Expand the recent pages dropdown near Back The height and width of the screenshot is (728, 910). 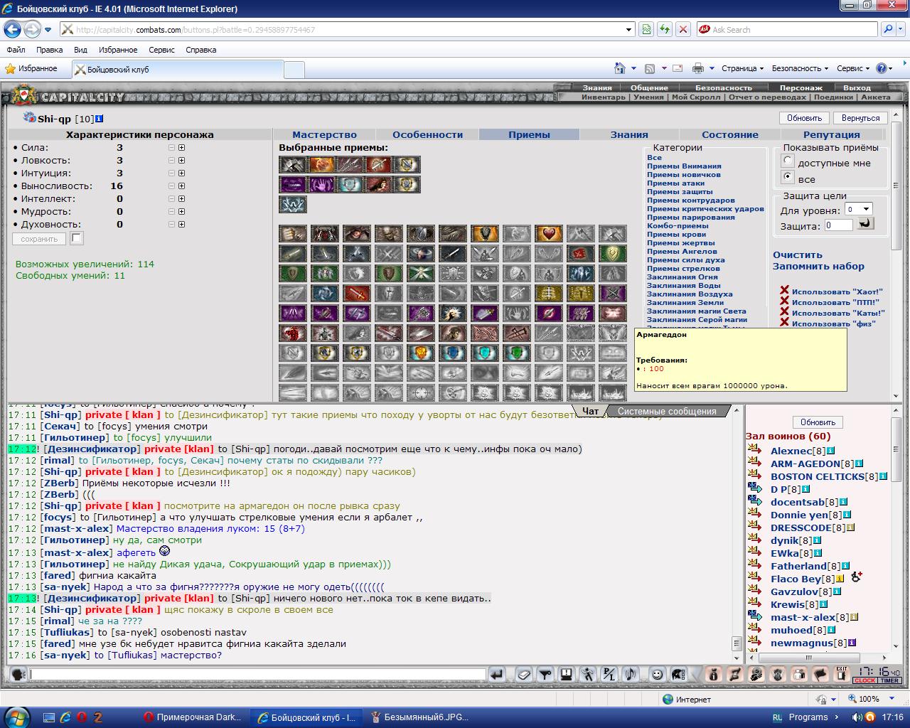(x=48, y=29)
